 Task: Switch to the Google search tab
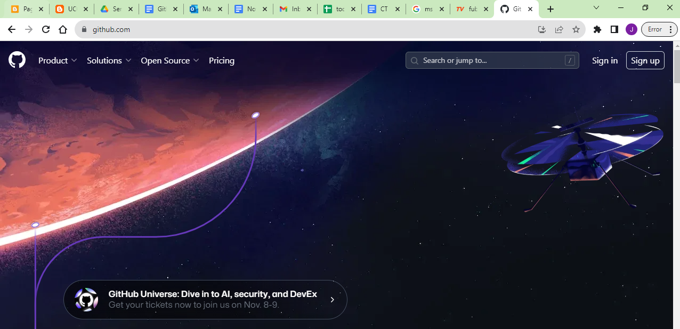pyautogui.click(x=428, y=9)
